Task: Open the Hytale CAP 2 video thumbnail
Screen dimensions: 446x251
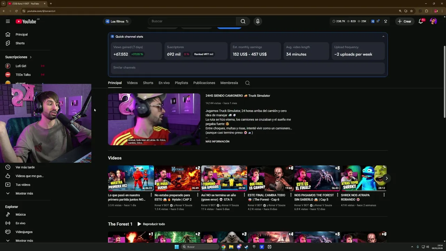Action: [x=177, y=178]
